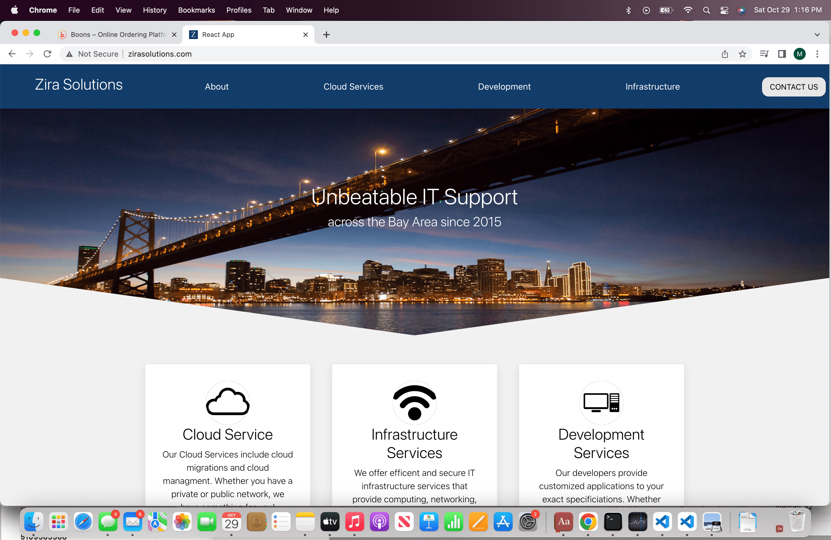Viewport: 831px width, 540px height.
Task: Click the Siri icon in menu bar
Action: [741, 10]
